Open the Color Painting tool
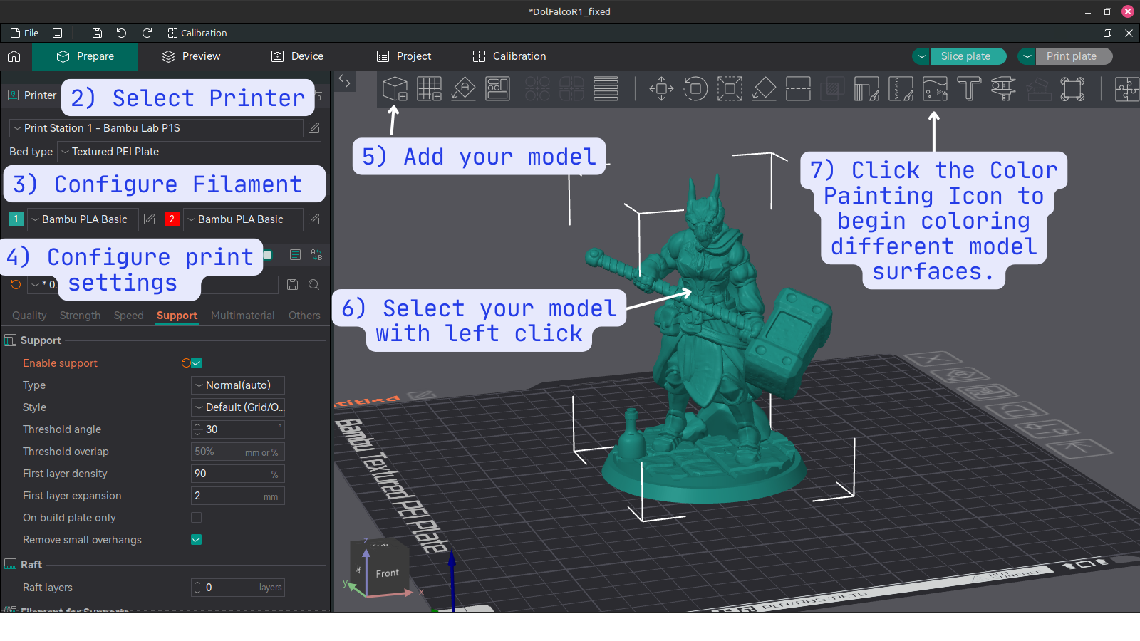The image size is (1140, 641). (935, 89)
